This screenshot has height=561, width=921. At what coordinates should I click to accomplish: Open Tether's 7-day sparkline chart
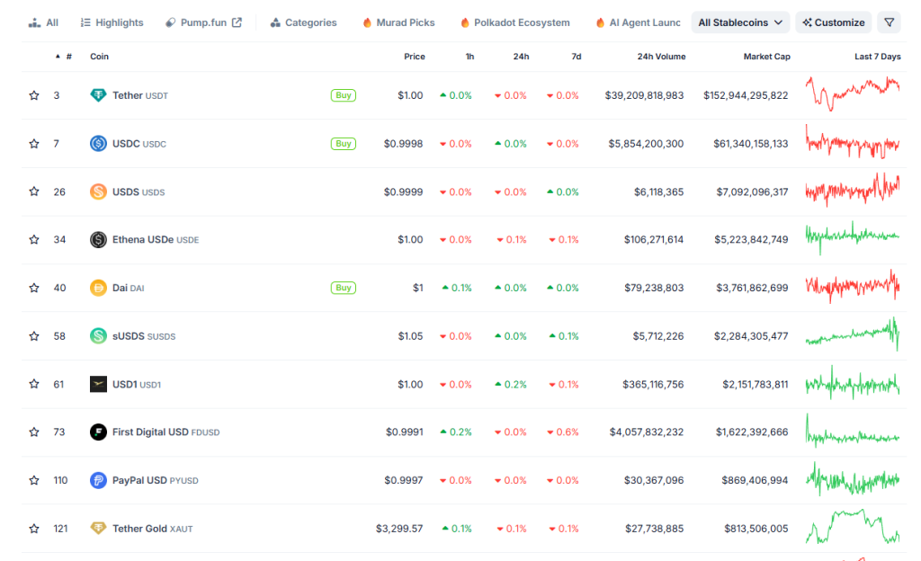853,93
